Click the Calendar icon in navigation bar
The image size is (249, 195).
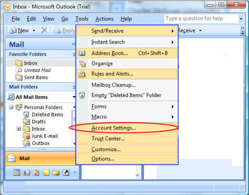point(17,173)
